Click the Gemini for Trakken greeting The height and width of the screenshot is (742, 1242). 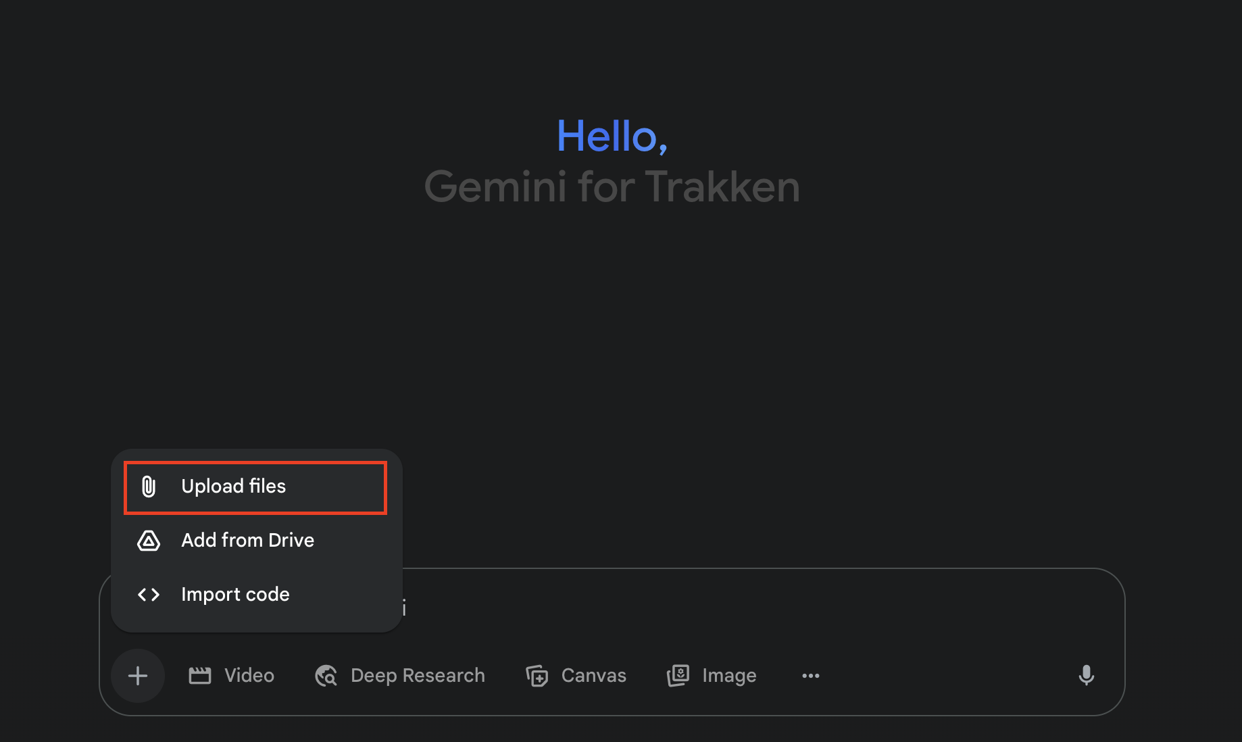click(611, 187)
